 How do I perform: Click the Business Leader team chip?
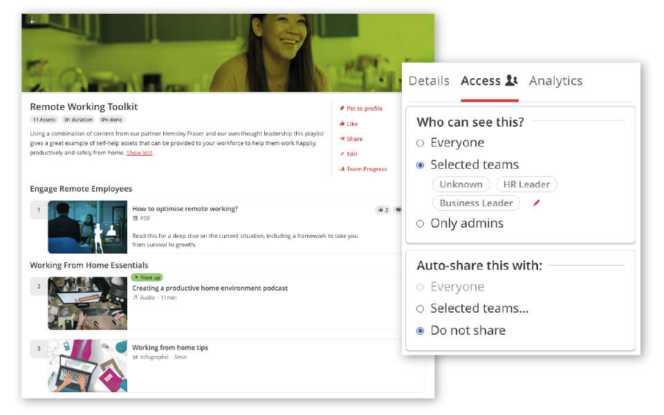tap(476, 203)
